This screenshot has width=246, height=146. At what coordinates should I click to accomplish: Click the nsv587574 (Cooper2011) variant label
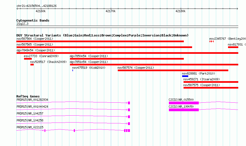click(136, 68)
